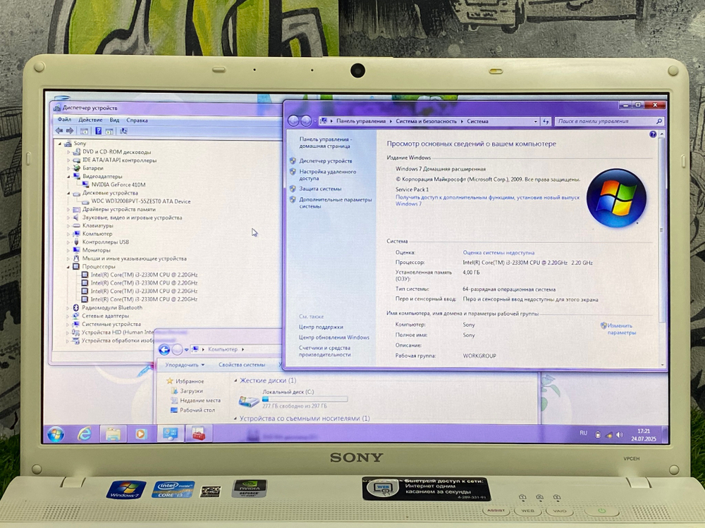Open the Вид menu in Device Manager
The image size is (705, 528).
tap(115, 119)
